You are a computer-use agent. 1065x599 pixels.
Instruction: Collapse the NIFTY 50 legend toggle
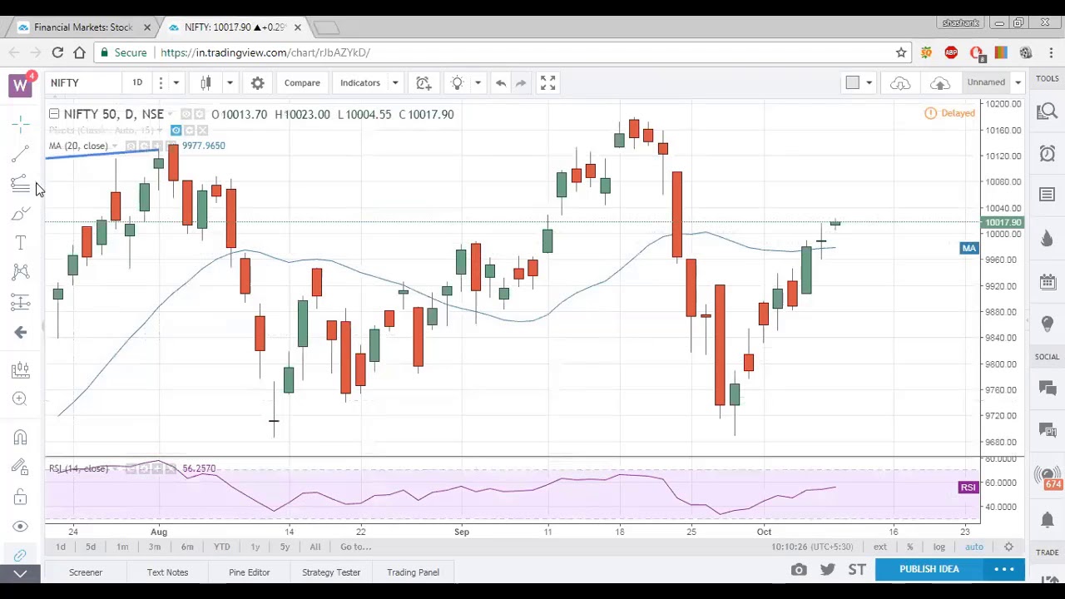[x=54, y=114]
